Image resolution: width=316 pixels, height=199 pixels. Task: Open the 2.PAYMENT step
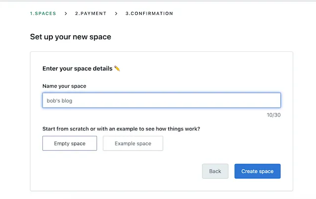[x=90, y=13]
